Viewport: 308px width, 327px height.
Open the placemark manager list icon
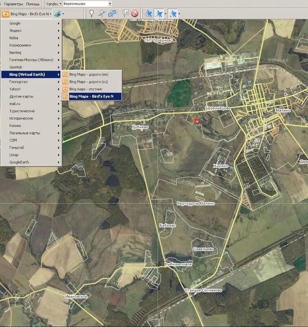[x=125, y=13]
